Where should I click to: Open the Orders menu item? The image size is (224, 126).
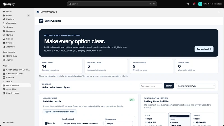[x=16, y=15]
